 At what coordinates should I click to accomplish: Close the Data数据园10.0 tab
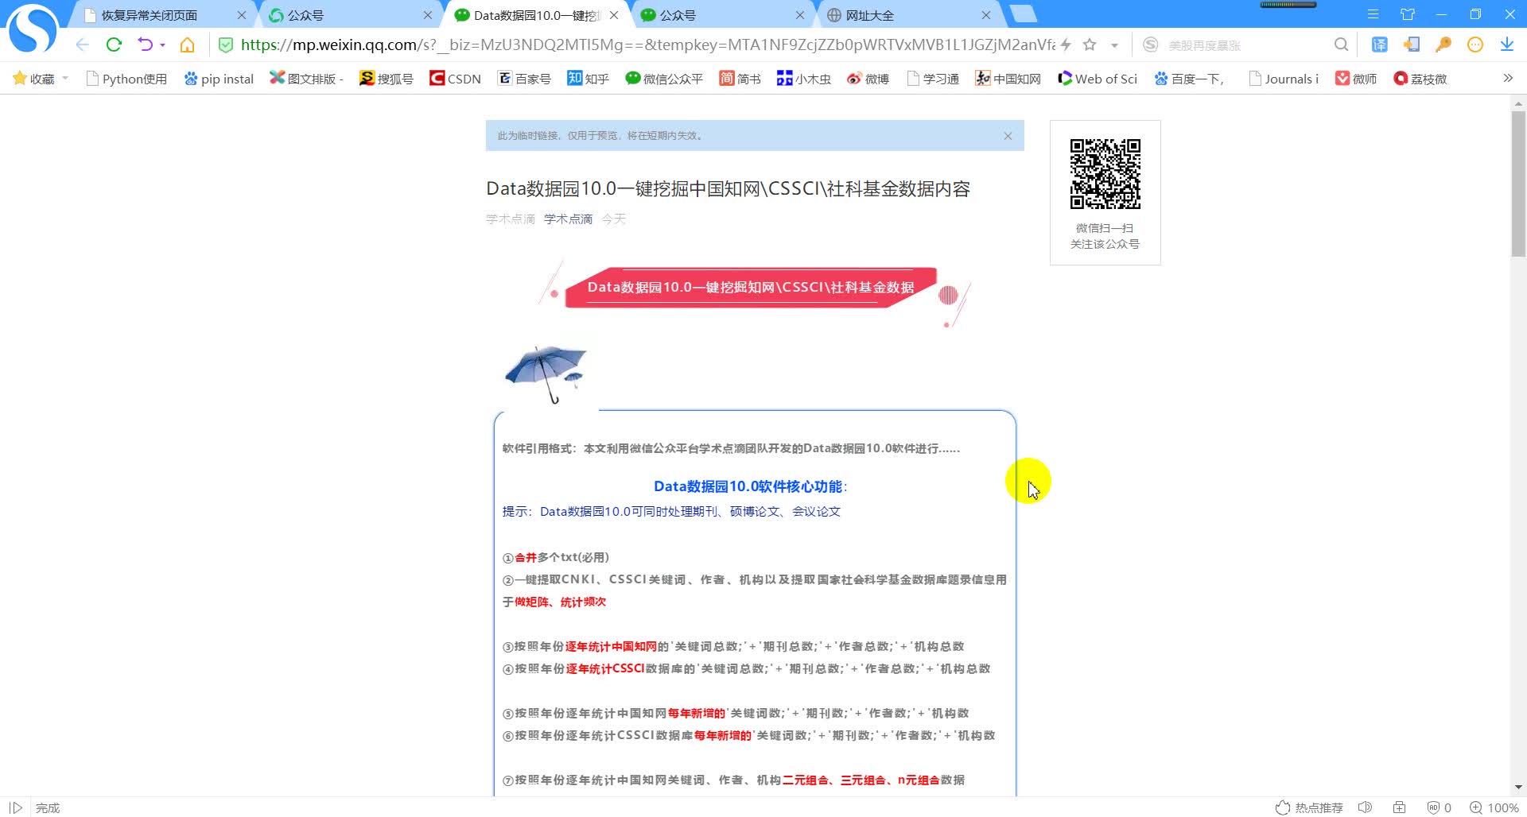tap(614, 15)
